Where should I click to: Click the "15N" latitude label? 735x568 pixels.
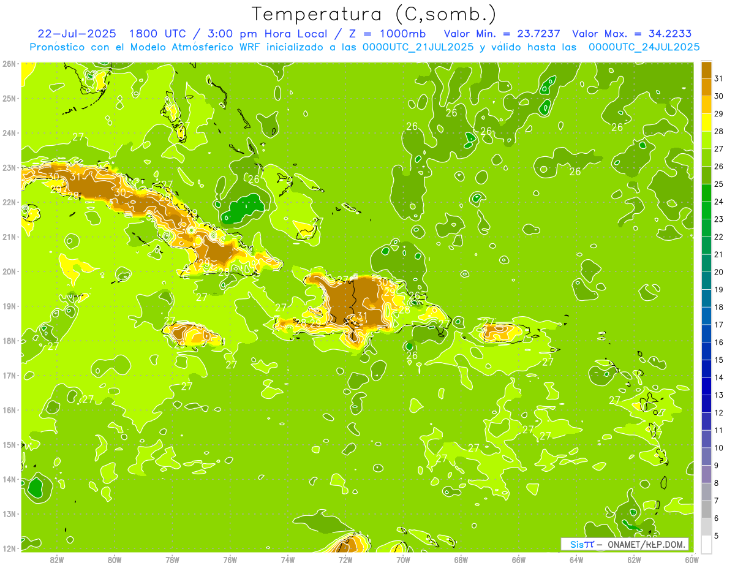click(x=9, y=444)
